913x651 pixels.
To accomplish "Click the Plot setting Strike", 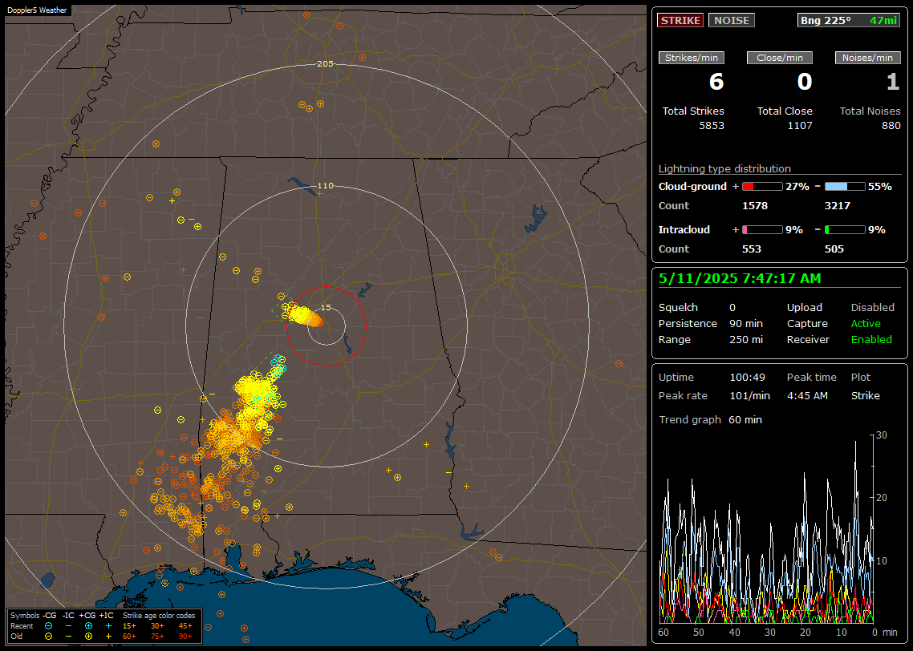I will 865,395.
